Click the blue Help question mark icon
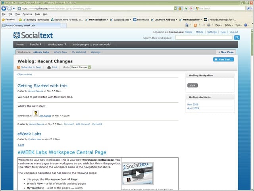The height and width of the screenshot is (191, 254). [246, 25]
